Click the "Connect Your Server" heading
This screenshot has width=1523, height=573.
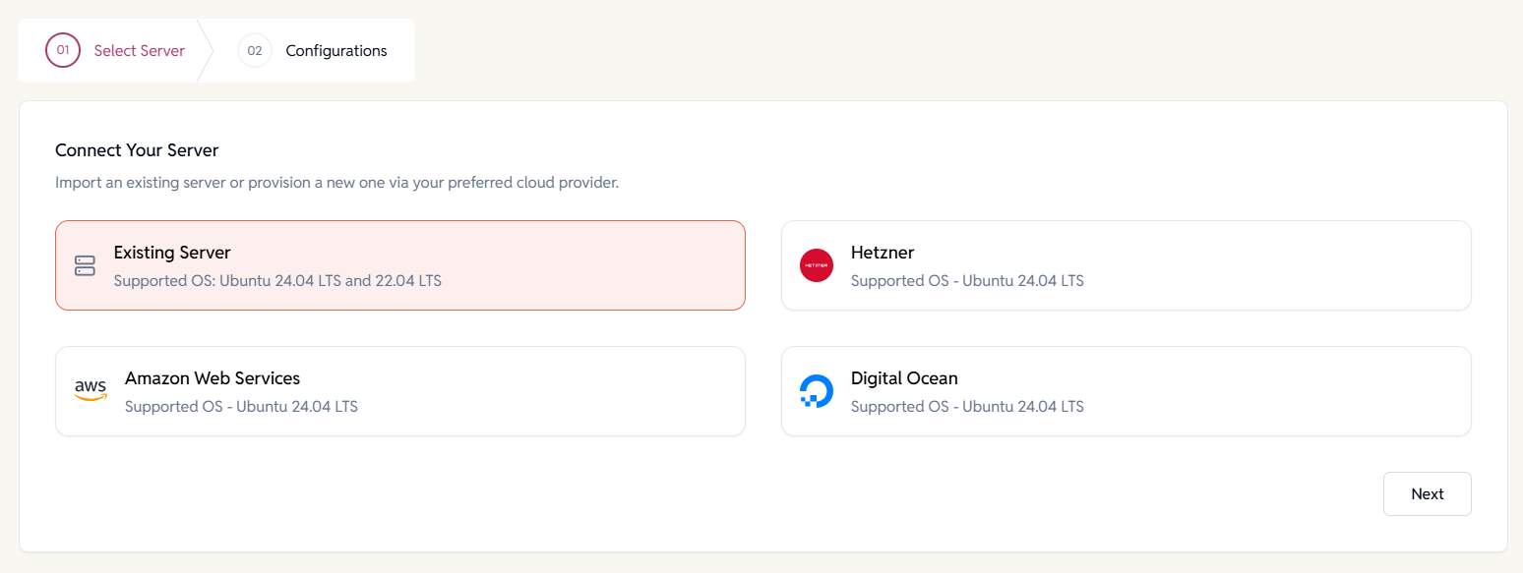click(137, 150)
